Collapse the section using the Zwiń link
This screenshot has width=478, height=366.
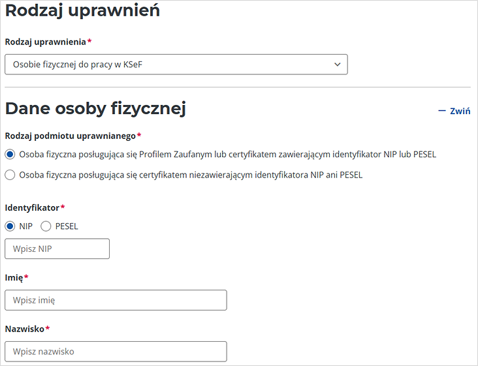tap(460, 111)
